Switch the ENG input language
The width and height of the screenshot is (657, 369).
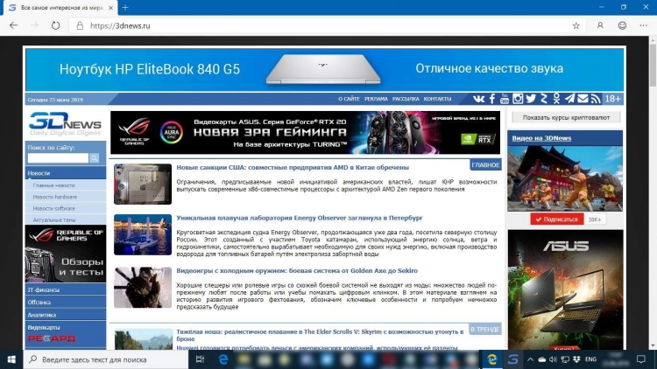[590, 359]
